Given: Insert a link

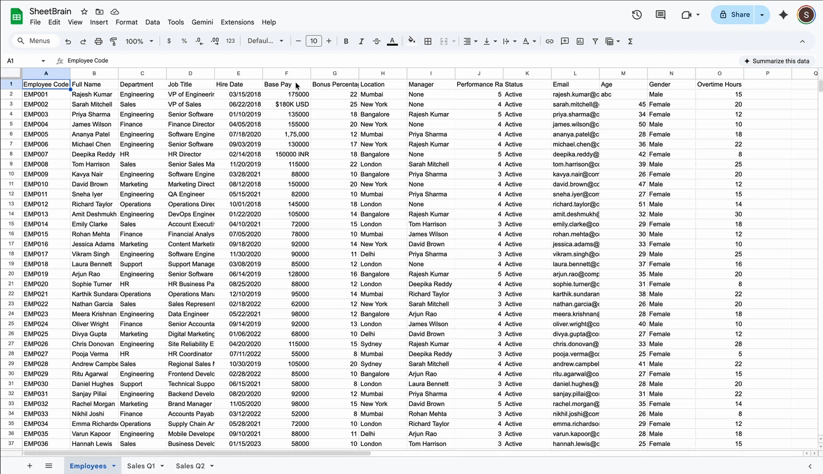Looking at the screenshot, I should coord(549,41).
